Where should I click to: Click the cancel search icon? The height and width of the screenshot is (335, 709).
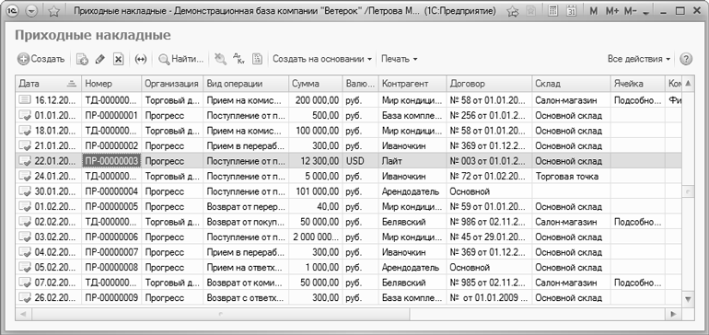pyautogui.click(x=220, y=59)
